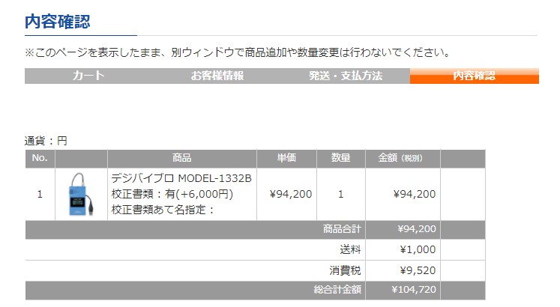Click the 総合計金額 ¥104,720 total
Image resolution: width=560 pixels, height=307 pixels.
(414, 290)
